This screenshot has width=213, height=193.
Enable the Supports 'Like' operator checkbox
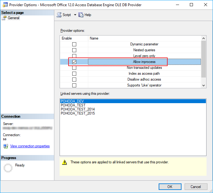pyautogui.click(x=74, y=85)
